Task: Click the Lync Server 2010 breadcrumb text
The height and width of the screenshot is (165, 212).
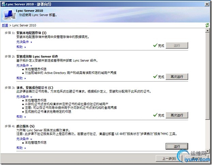Action: point(24,25)
